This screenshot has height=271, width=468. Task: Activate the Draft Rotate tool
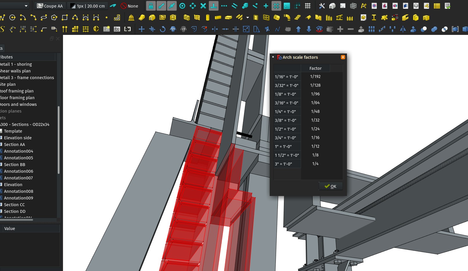163,29
